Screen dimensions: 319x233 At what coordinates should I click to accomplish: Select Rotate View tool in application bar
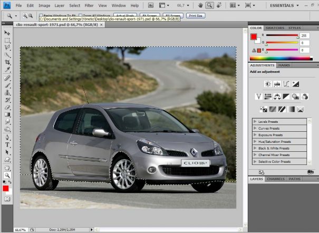[x=219, y=5]
